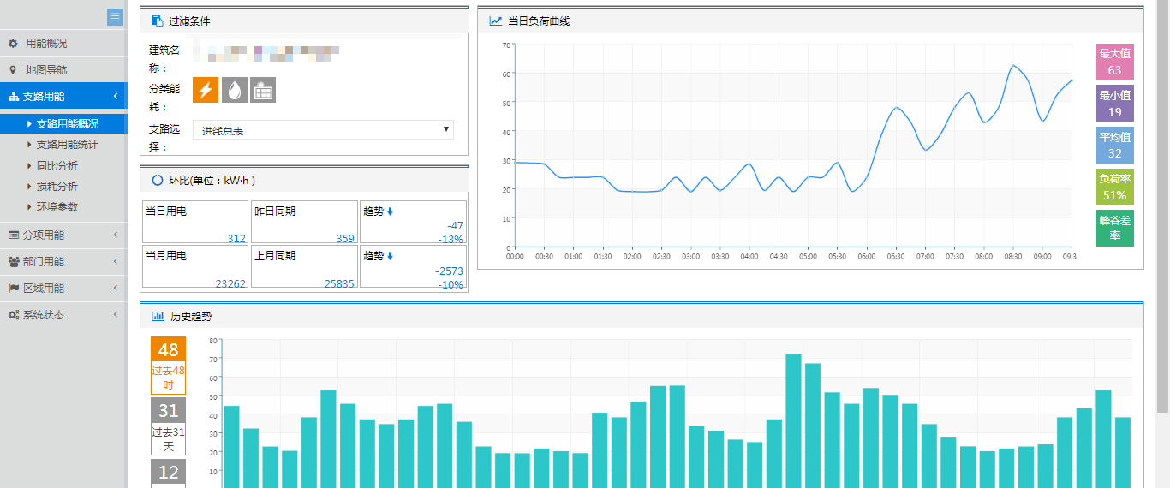
Task: Click the purple 最小值 19 badge
Action: click(x=1115, y=104)
